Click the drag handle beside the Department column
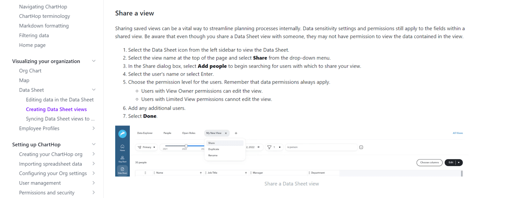This screenshot has width=510, height=198. tap(309, 173)
